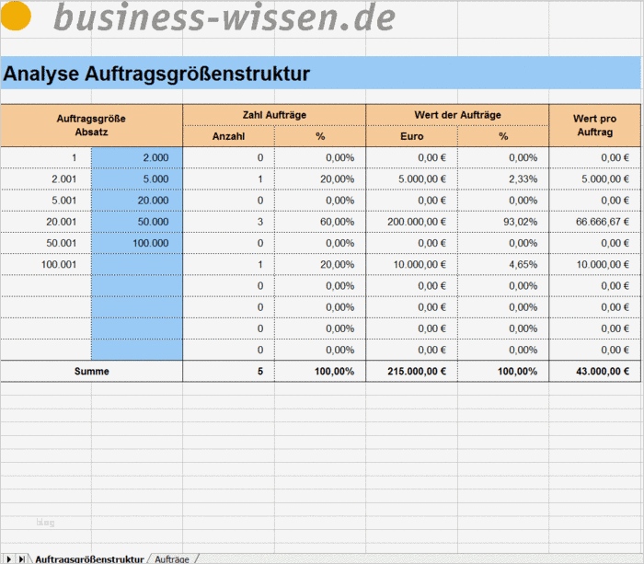Select the cell showing 200.000,00 €
The image size is (644, 564).
[x=411, y=222]
